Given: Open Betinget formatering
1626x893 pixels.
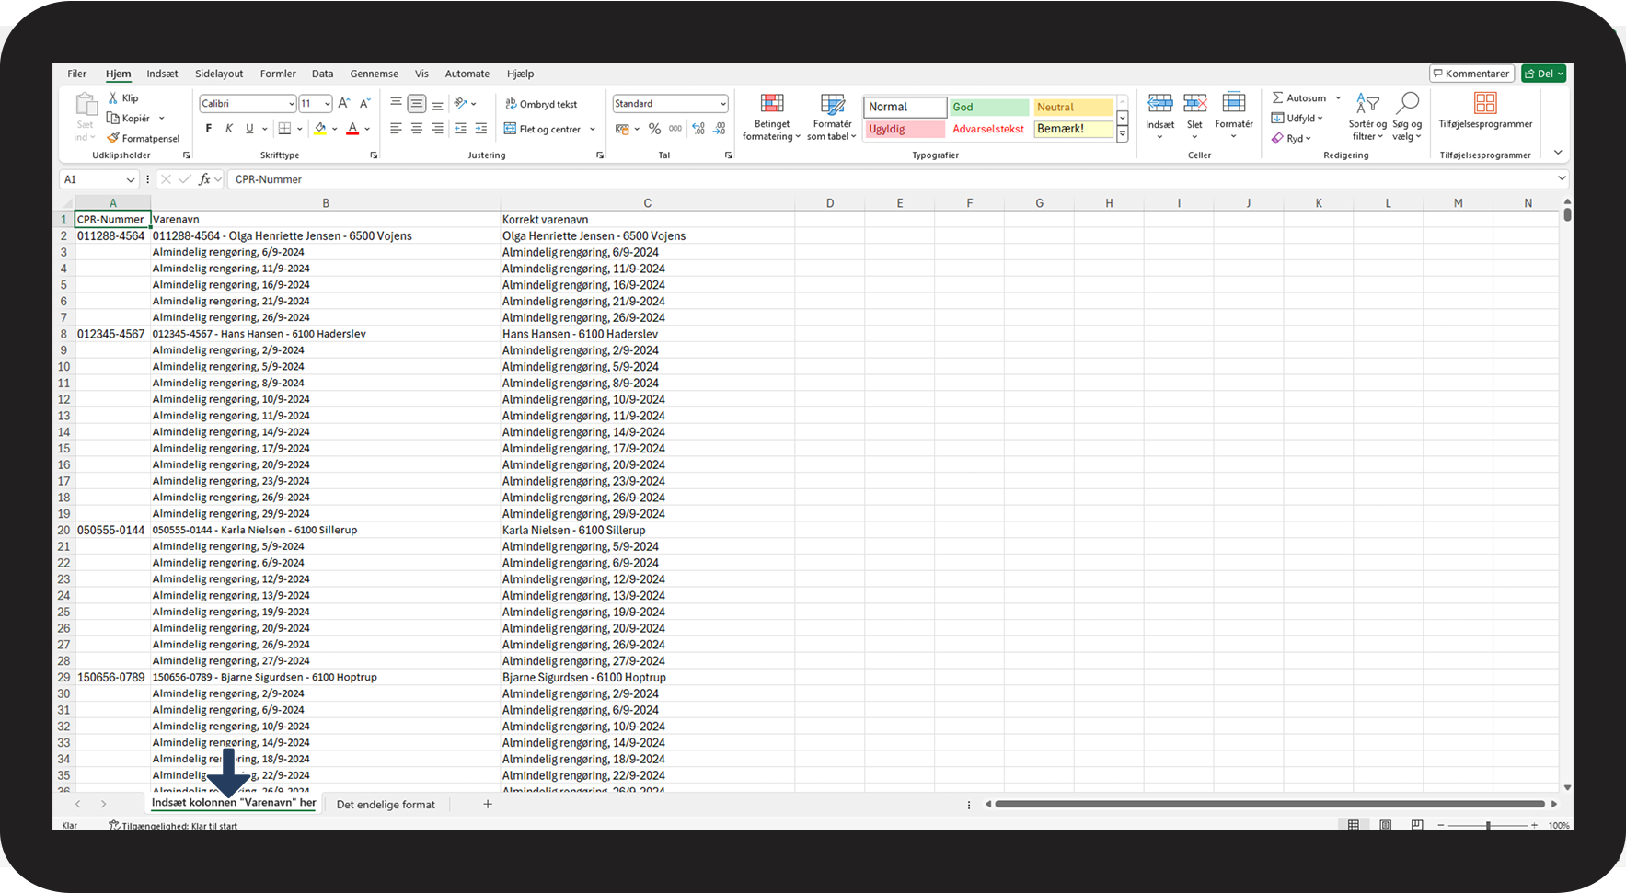Looking at the screenshot, I should tap(771, 116).
